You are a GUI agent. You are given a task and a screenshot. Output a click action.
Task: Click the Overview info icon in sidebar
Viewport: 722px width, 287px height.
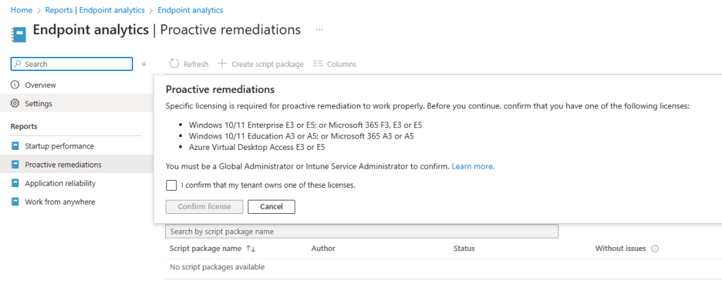[x=16, y=85]
